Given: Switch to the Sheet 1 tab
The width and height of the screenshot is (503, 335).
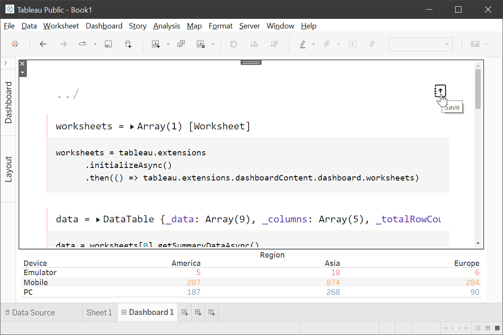Looking at the screenshot, I should [99, 312].
